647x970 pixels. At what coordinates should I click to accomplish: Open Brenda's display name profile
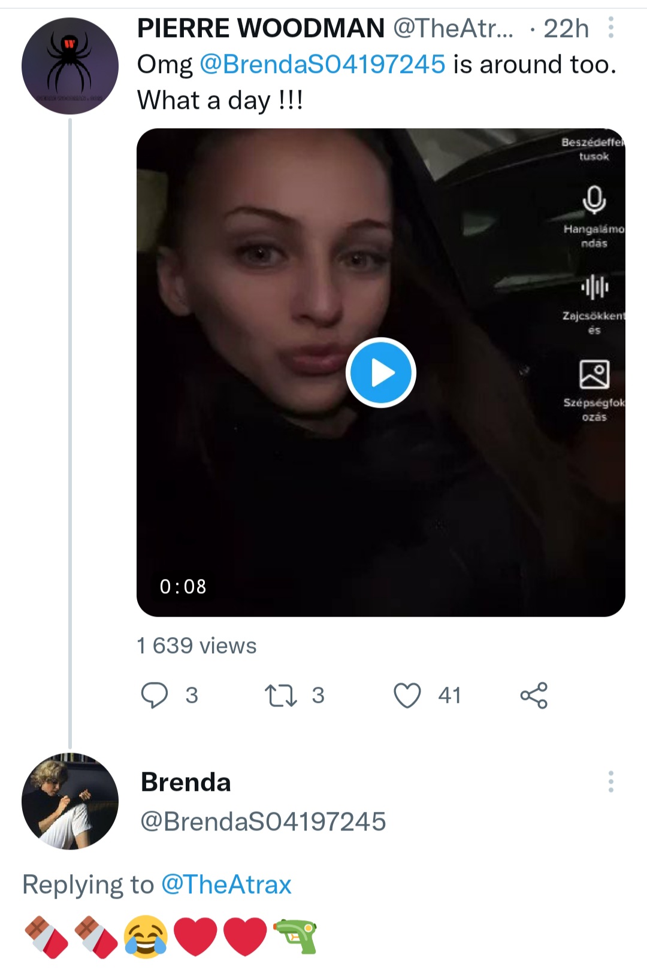click(x=186, y=782)
